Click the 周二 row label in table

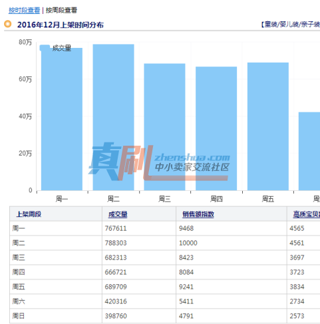click(x=19, y=243)
